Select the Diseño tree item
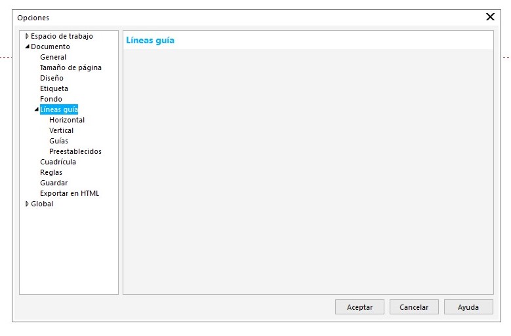511x336 pixels. (52, 79)
